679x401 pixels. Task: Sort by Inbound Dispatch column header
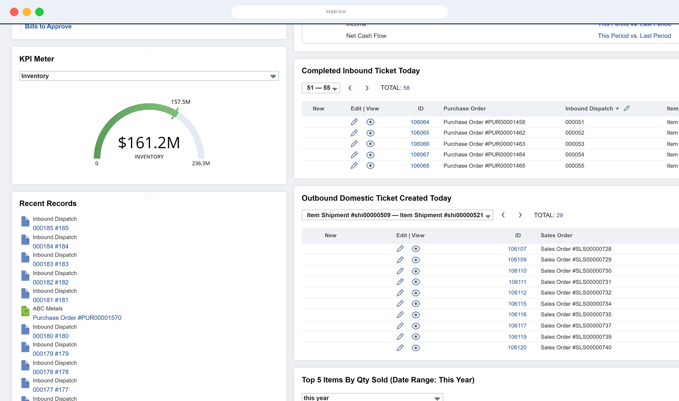[589, 109]
